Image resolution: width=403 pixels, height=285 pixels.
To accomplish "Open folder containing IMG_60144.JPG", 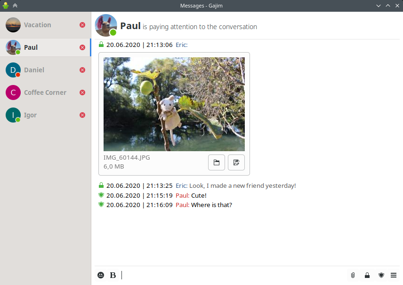I will 217,162.
